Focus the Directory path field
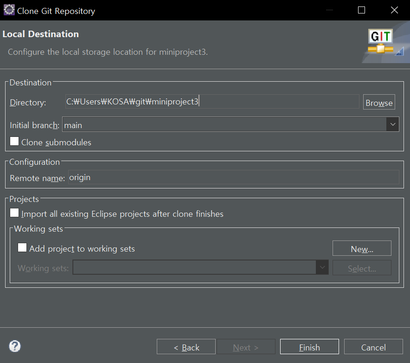Screen dimensions: 410x363 (x=212, y=102)
